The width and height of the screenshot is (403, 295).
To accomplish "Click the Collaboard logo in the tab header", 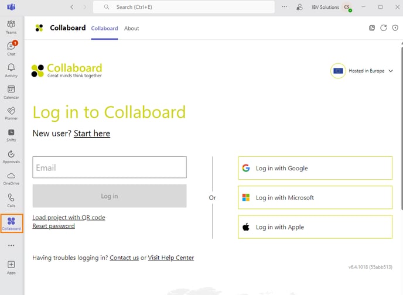I will pyautogui.click(x=39, y=28).
